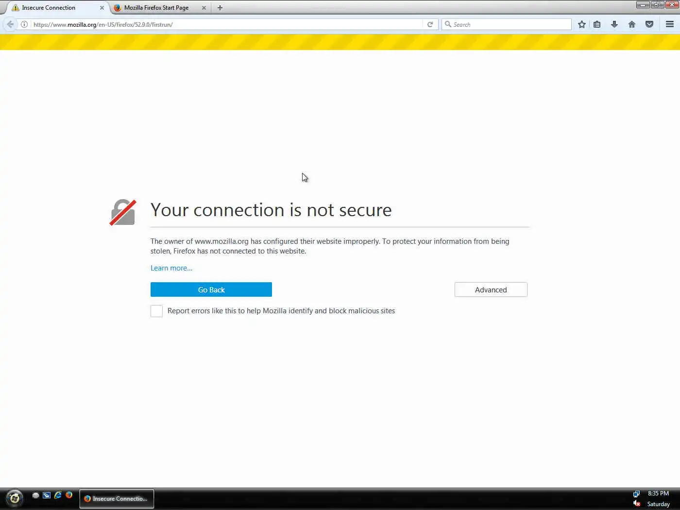Launch Firefox from Quick Launch icon

point(69,495)
